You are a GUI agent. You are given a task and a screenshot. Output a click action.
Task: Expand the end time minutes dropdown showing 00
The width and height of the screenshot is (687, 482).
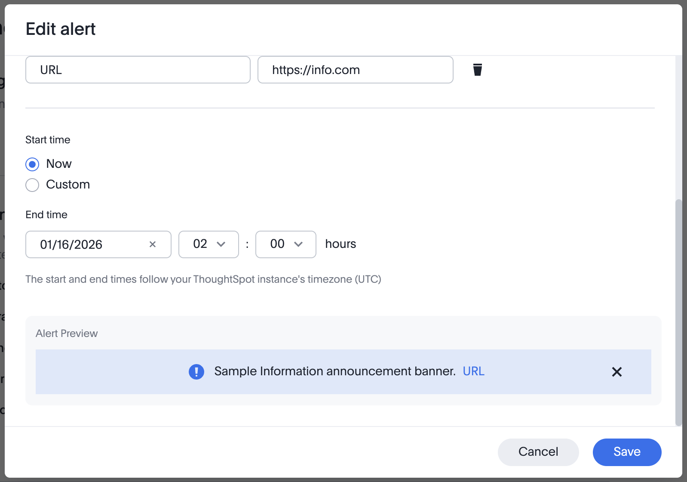286,244
